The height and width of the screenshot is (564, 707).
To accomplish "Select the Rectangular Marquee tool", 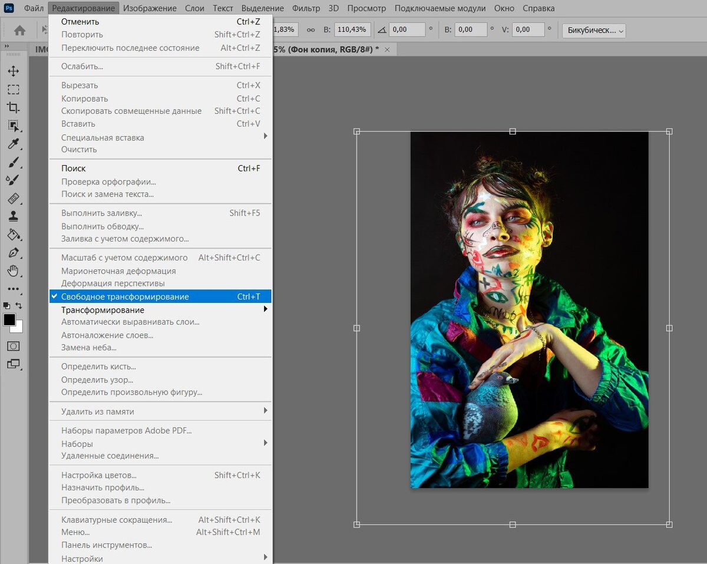I will click(13, 90).
